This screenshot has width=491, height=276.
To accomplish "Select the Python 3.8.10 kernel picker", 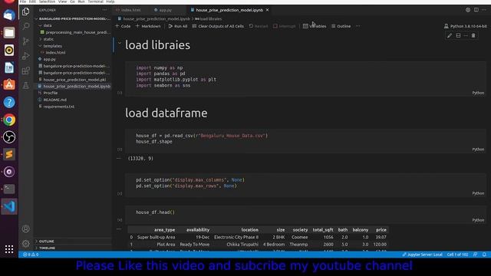I will tap(466, 26).
